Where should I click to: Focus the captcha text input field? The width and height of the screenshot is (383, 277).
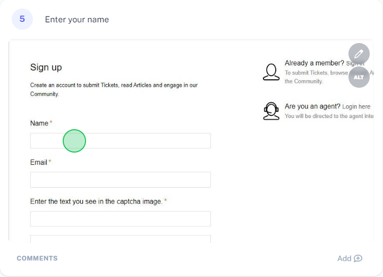[x=120, y=219]
